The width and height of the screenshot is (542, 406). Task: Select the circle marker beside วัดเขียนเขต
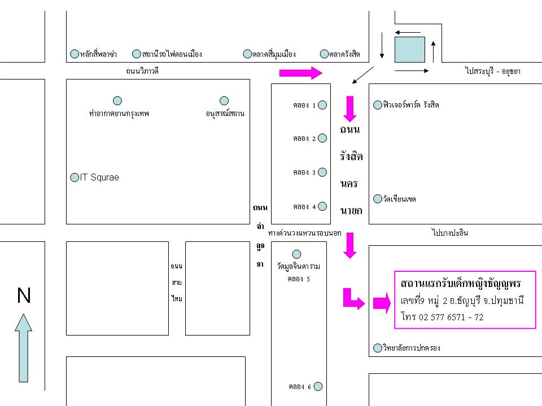click(378, 199)
